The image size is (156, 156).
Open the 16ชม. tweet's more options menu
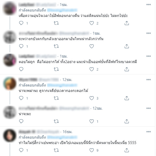click(x=148, y=132)
